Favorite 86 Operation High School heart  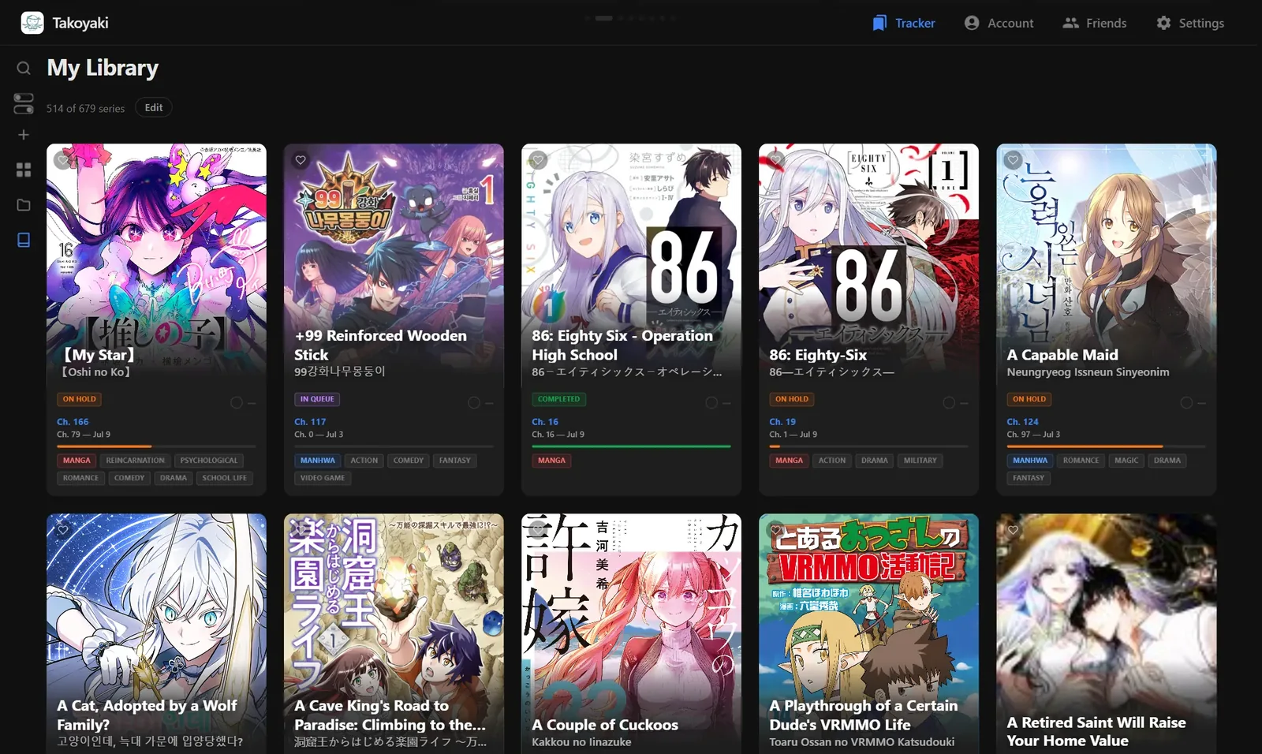coord(538,160)
